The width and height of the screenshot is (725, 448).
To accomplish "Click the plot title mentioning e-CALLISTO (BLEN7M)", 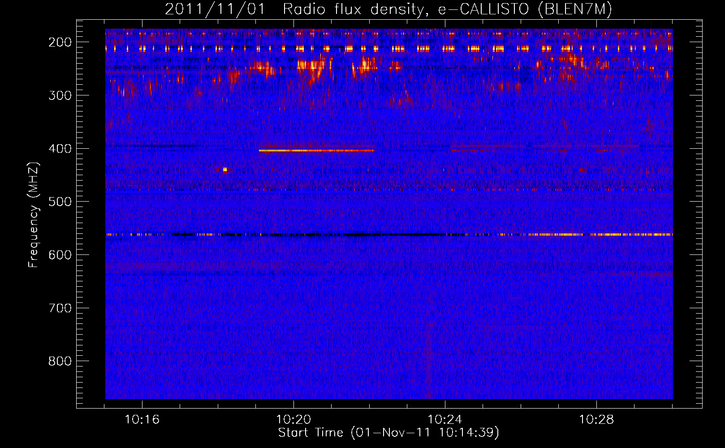I will [388, 9].
